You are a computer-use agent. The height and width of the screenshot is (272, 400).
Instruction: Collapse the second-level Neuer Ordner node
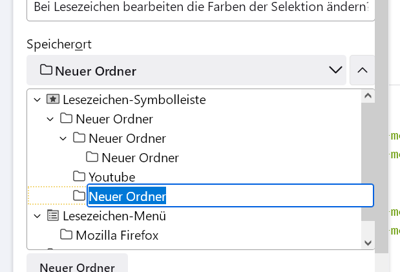coord(63,138)
